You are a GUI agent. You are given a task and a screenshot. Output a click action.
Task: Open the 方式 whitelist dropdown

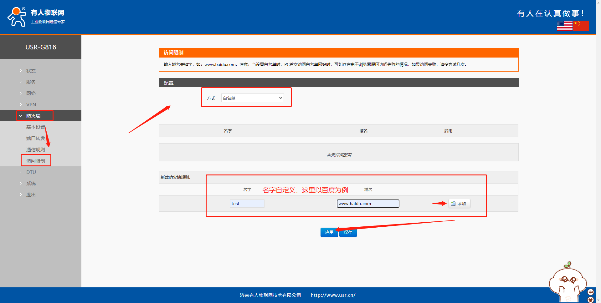(252, 98)
